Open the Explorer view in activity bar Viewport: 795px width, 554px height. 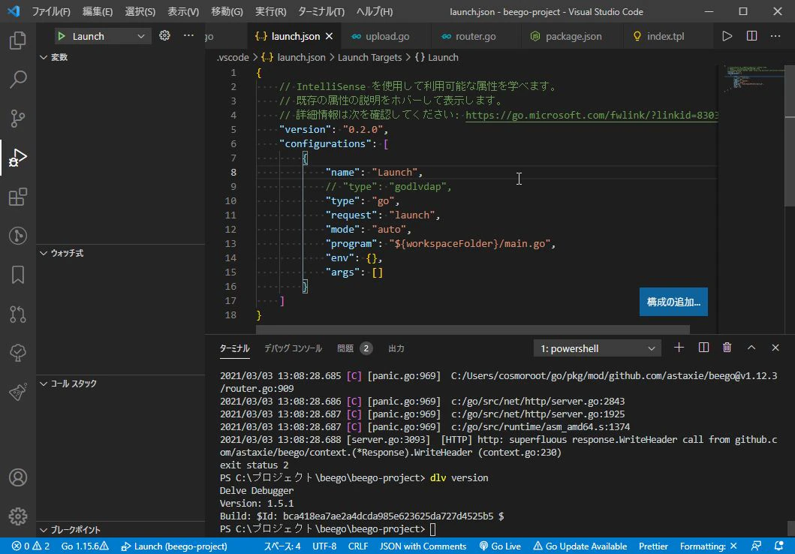(x=18, y=40)
